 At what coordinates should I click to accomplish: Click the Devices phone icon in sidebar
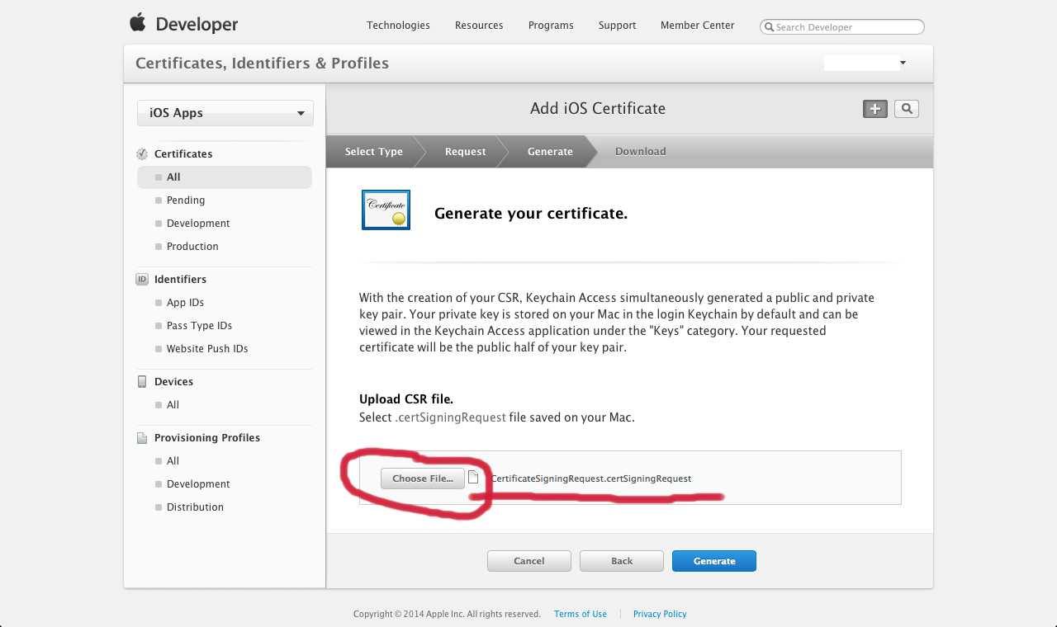click(142, 382)
